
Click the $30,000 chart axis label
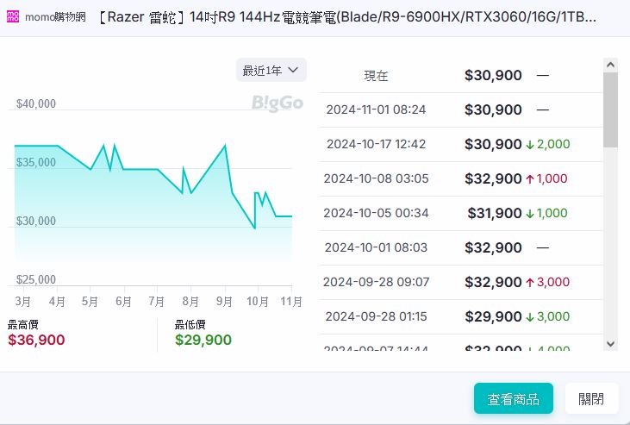(35, 222)
